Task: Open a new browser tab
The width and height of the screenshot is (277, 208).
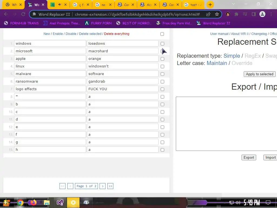Action: pos(210,5)
